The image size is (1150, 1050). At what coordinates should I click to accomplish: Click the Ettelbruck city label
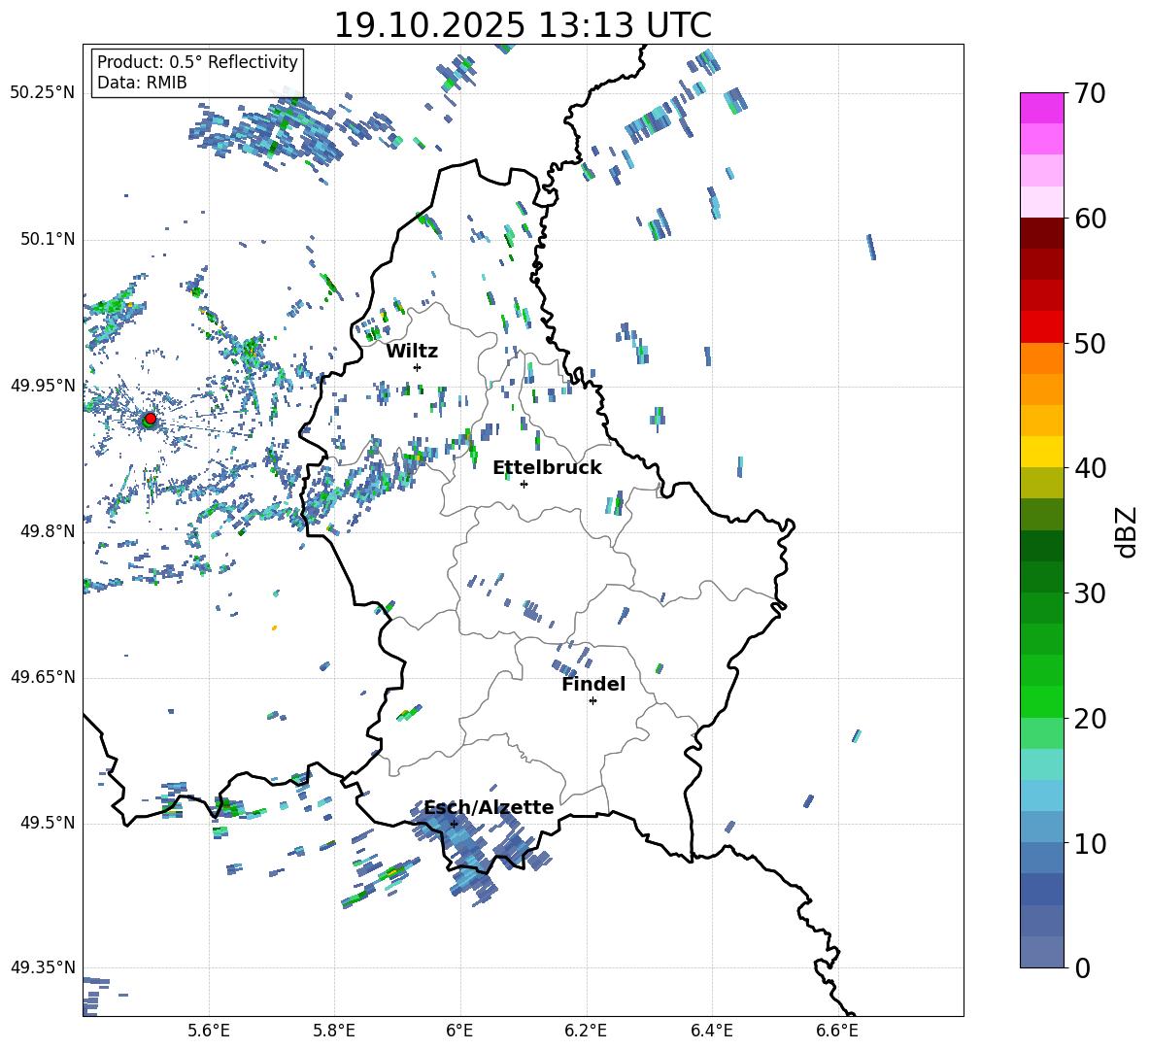pos(547,468)
